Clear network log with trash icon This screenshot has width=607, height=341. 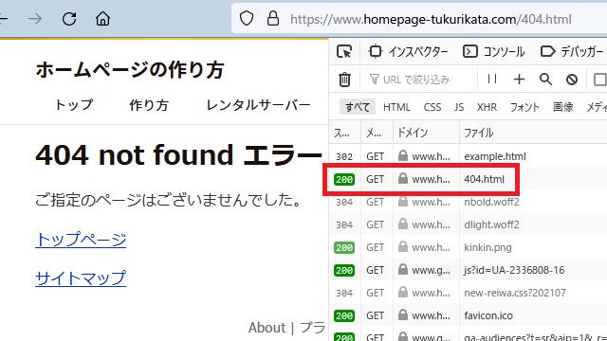pos(344,80)
